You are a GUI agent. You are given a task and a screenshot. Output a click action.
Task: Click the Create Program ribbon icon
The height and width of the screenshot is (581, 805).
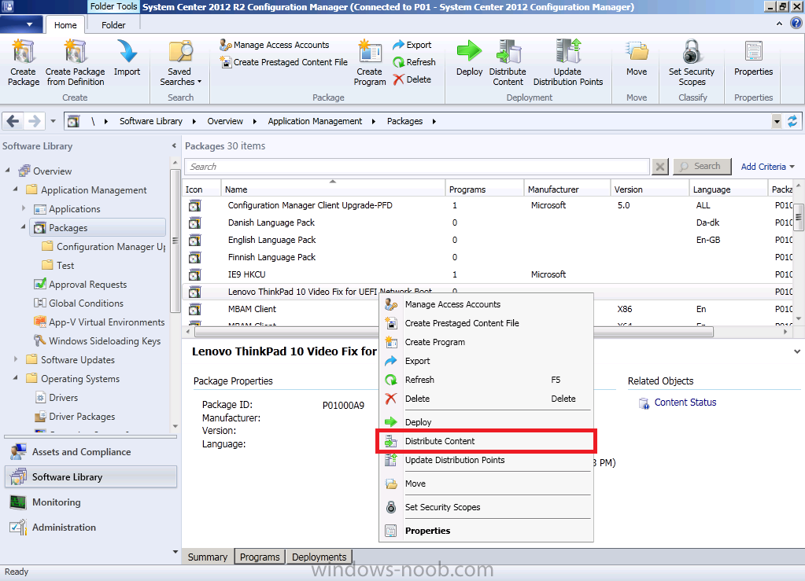pos(370,62)
